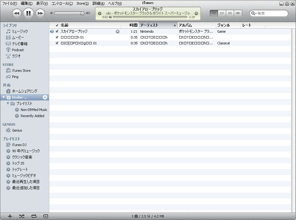The width and height of the screenshot is (296, 220).
Task: Switch to Cover Flow view
Action: tap(238, 13)
